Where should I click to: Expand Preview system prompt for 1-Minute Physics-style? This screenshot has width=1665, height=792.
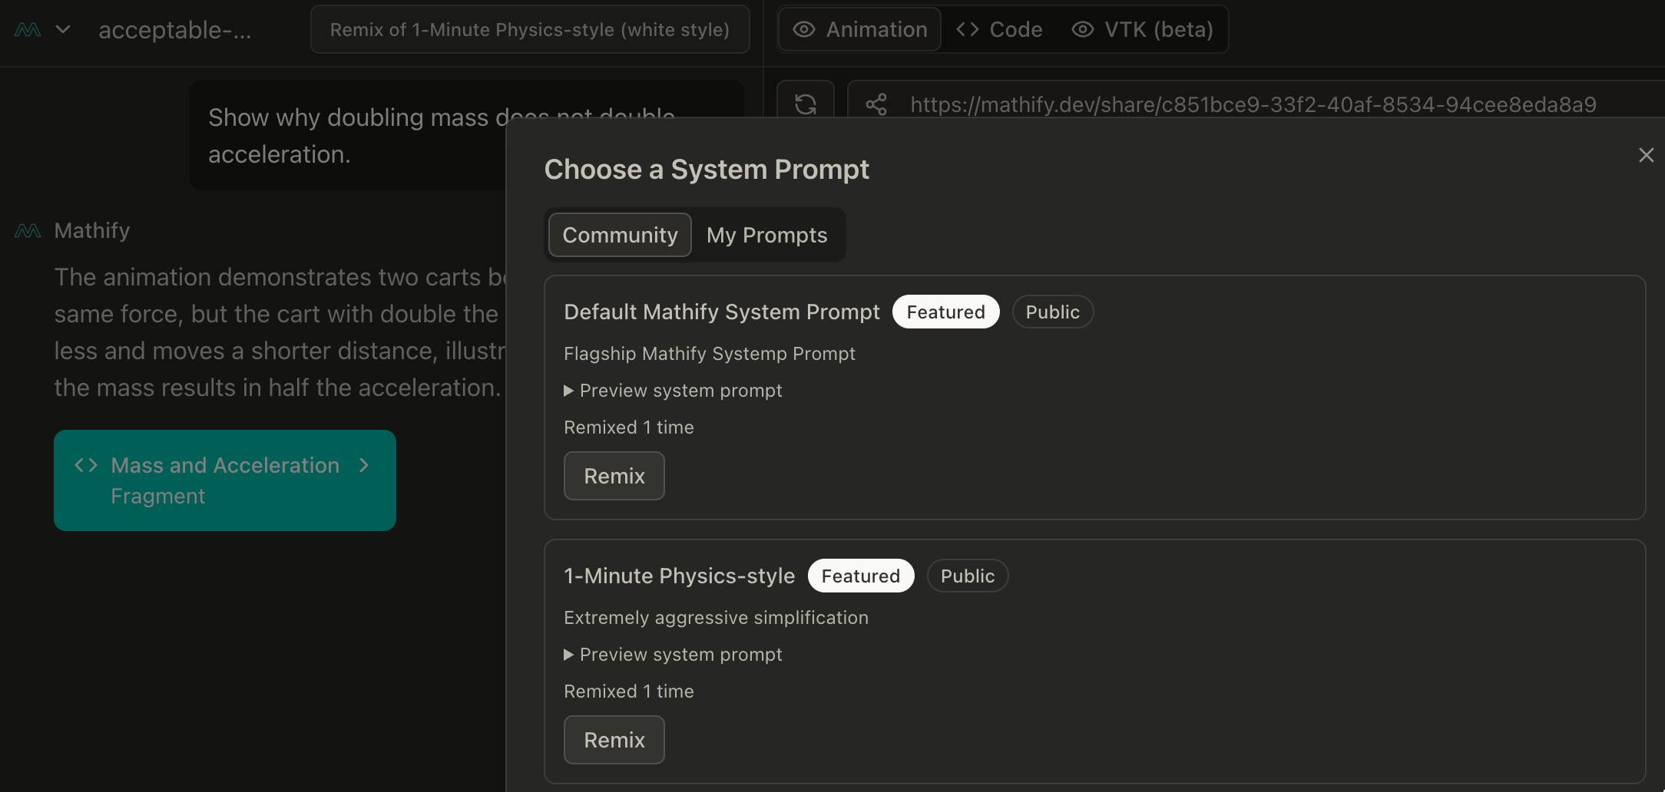(673, 655)
